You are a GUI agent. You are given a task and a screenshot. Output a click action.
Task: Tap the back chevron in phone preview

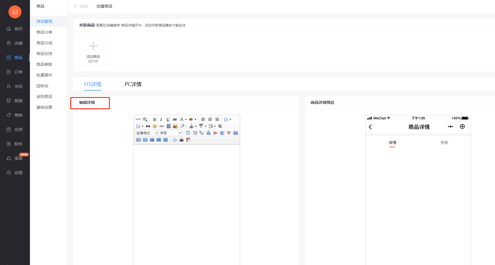click(x=370, y=127)
